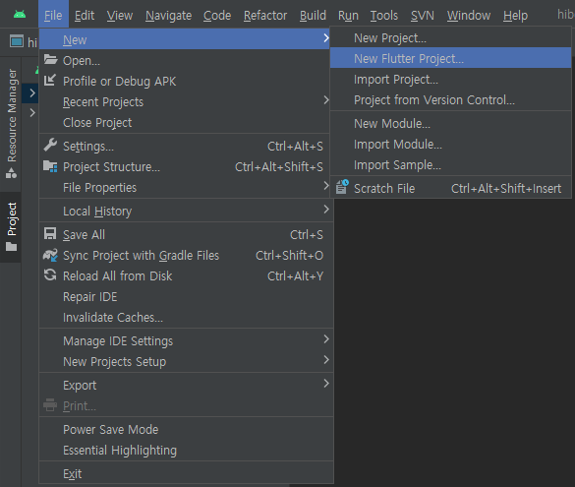The image size is (575, 487).
Task: Expand the New submenu arrow
Action: tap(326, 37)
